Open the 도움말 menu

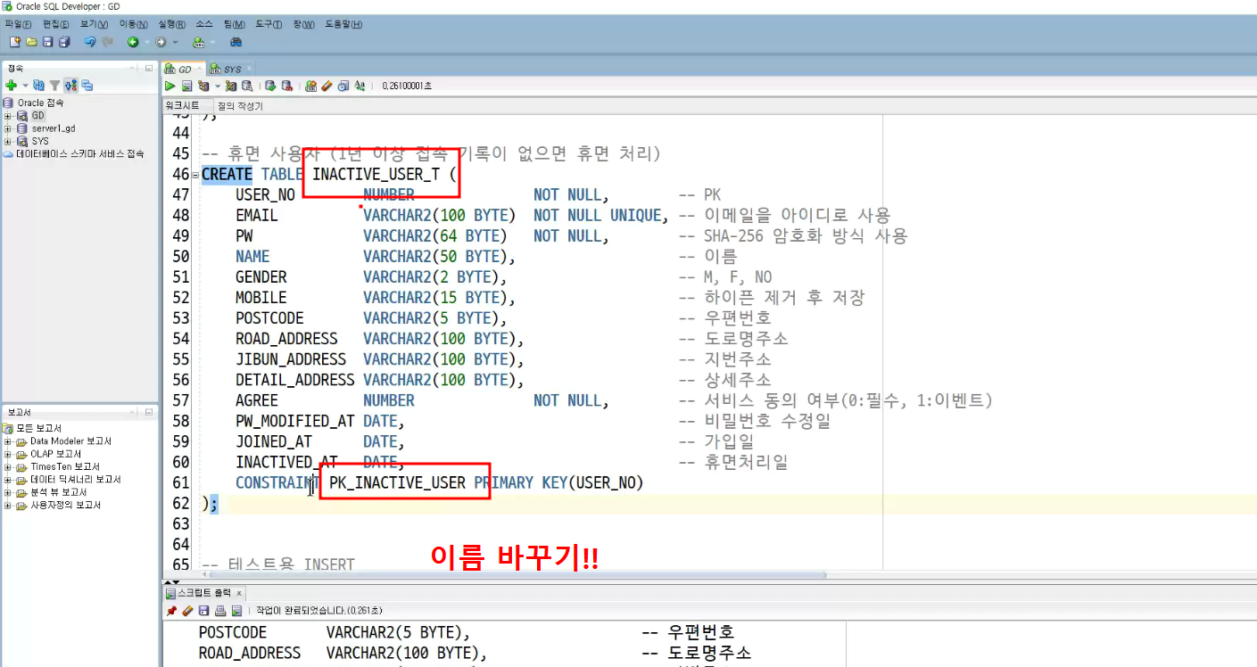343,24
